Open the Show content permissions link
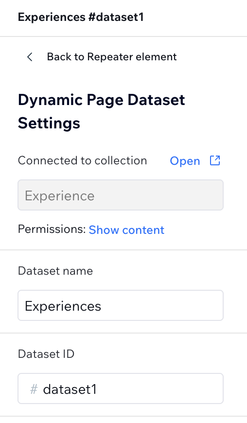 tap(126, 230)
